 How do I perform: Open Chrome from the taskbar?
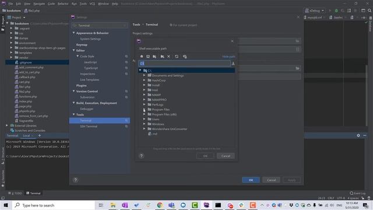[160, 205]
